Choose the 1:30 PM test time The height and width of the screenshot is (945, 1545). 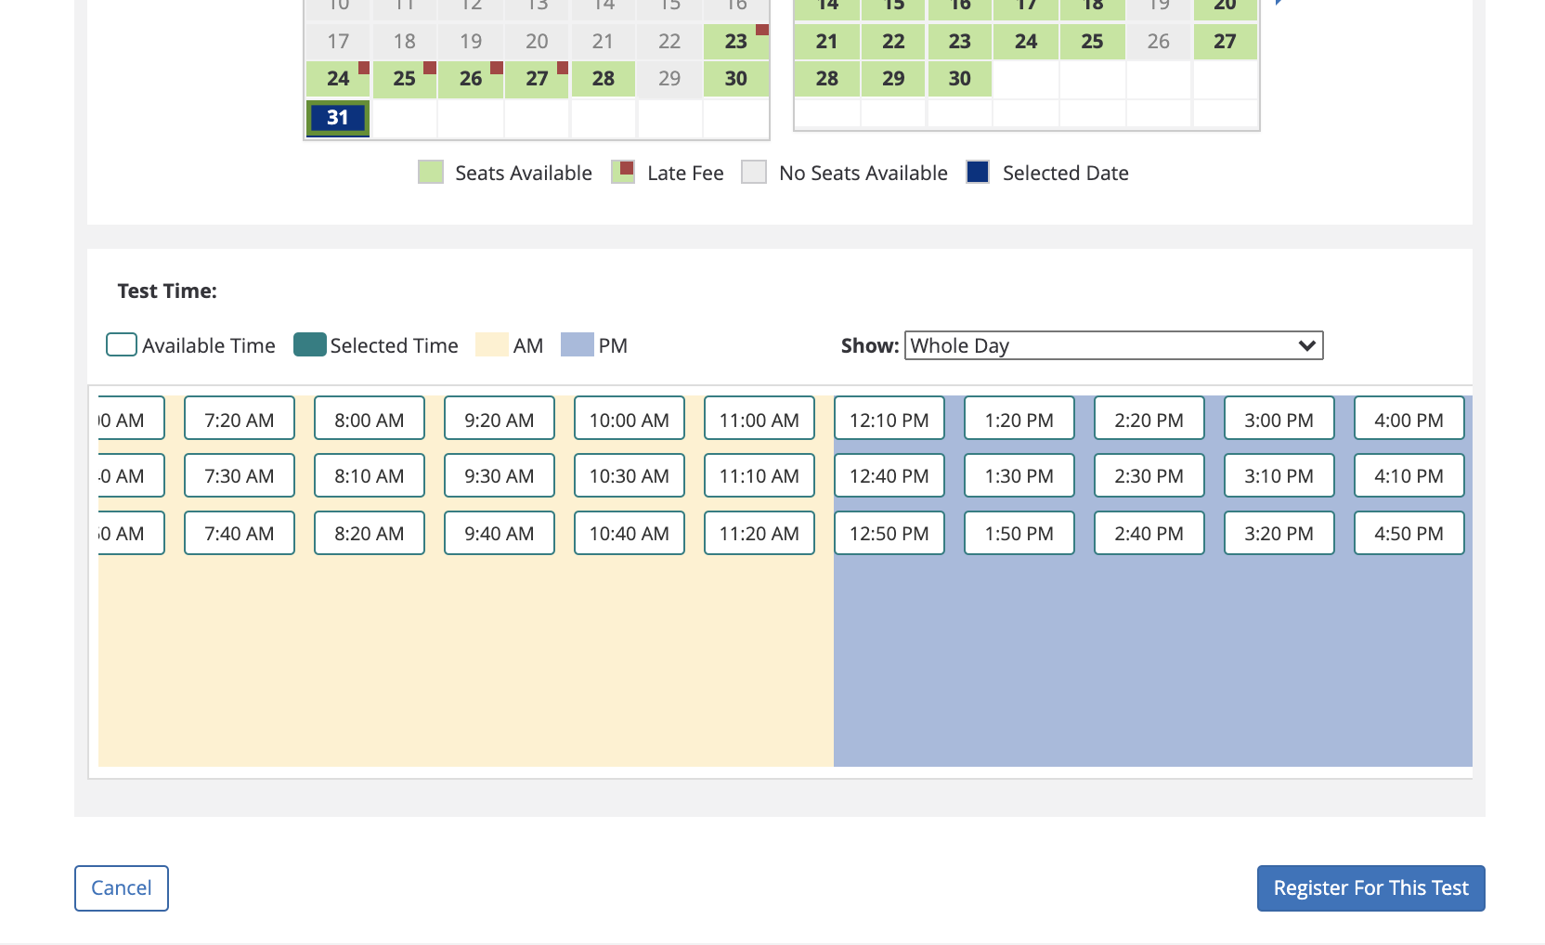tap(1019, 476)
